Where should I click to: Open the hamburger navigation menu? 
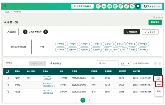[5, 6]
